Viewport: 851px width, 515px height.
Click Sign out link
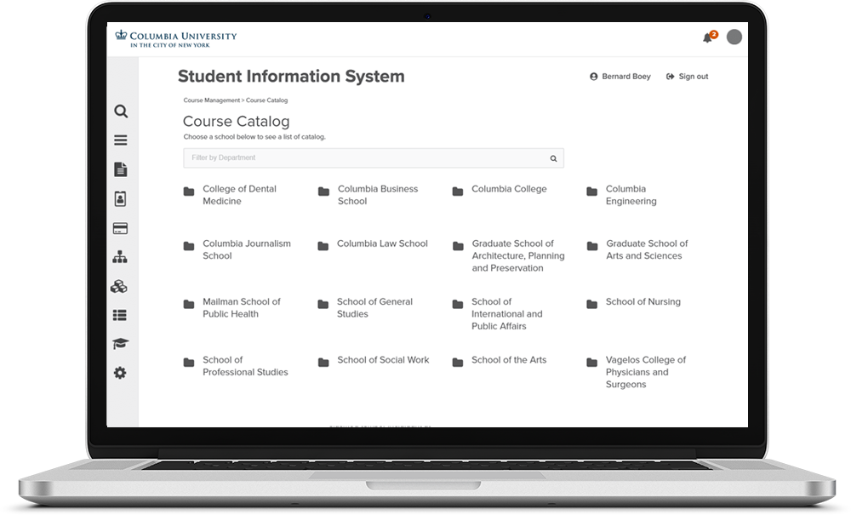[687, 77]
